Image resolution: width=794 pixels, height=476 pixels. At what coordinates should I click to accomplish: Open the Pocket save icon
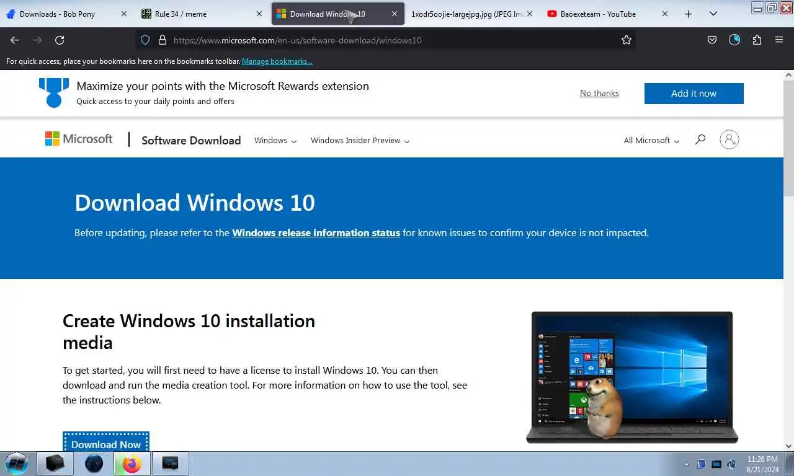coord(712,40)
